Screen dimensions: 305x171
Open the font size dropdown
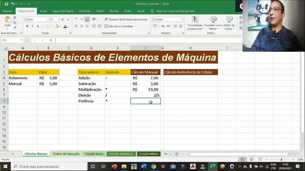58,19
